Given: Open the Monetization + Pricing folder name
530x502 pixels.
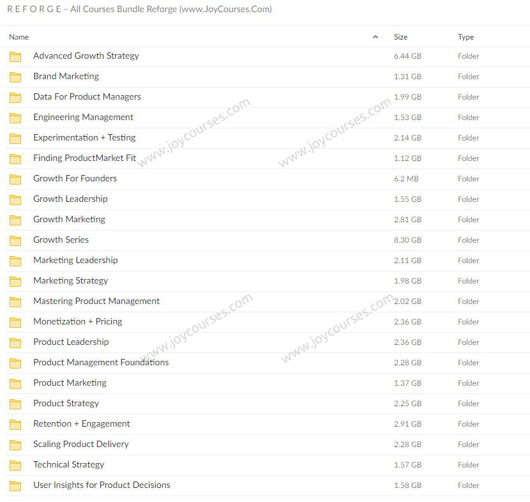Looking at the screenshot, I should point(78,321).
